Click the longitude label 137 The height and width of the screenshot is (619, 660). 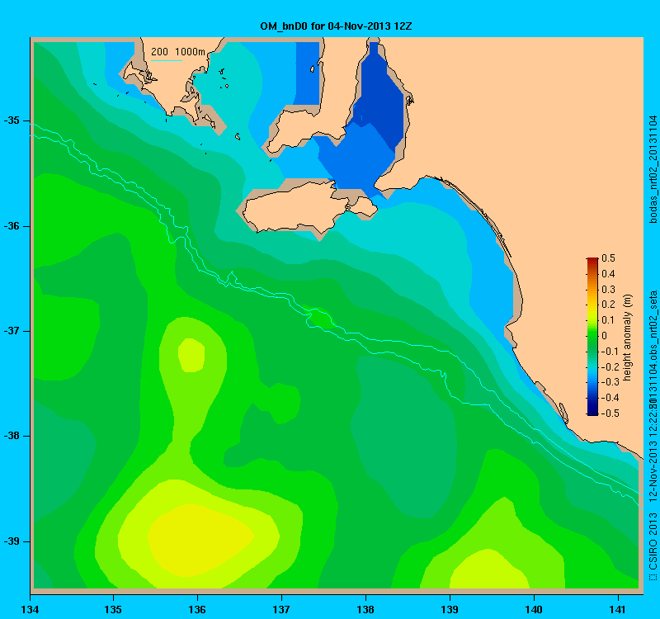(x=281, y=610)
